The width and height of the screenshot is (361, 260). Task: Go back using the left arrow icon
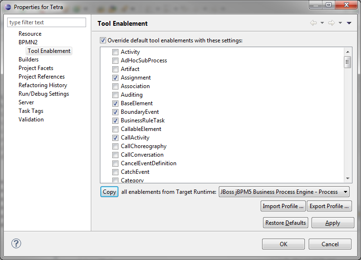pyautogui.click(x=313, y=23)
